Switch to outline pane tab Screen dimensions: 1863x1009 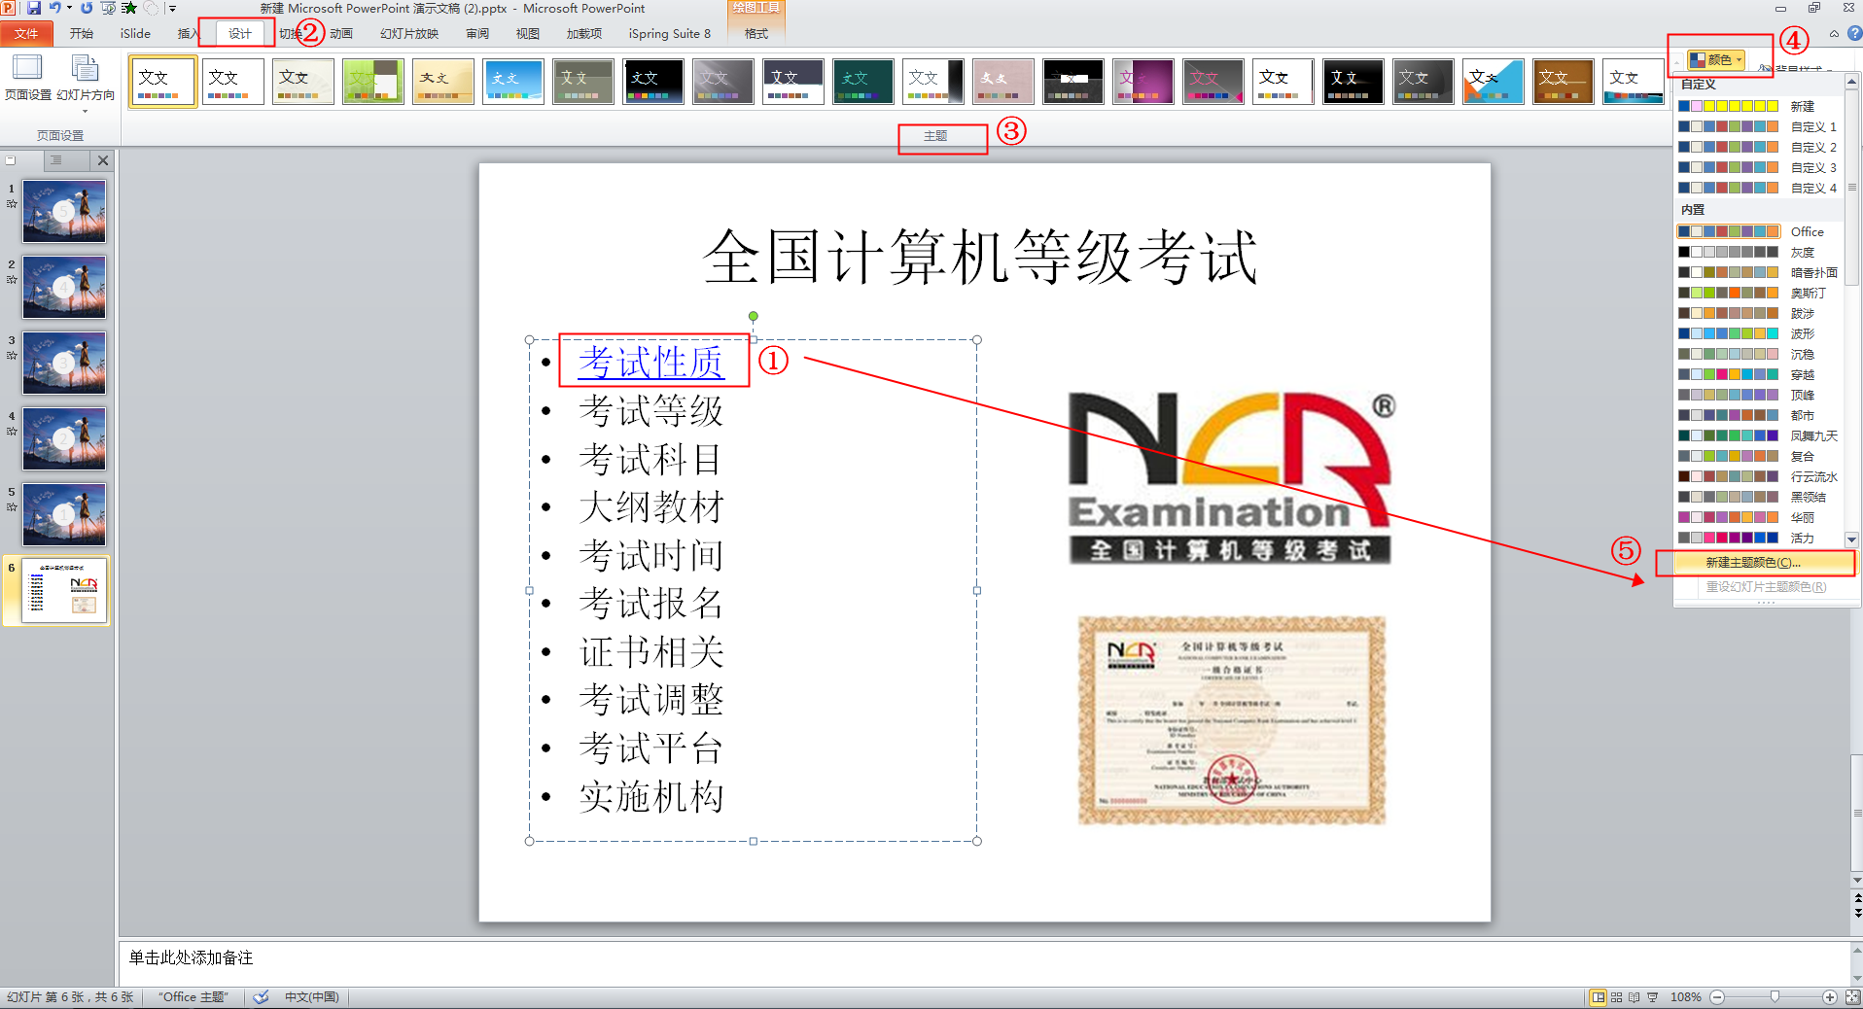pyautogui.click(x=56, y=160)
